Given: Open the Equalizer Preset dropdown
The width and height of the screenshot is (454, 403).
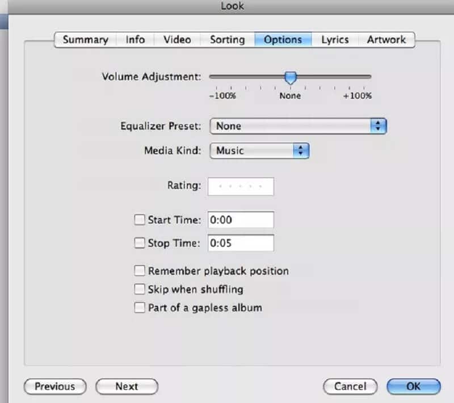Looking at the screenshot, I should pyautogui.click(x=298, y=126).
